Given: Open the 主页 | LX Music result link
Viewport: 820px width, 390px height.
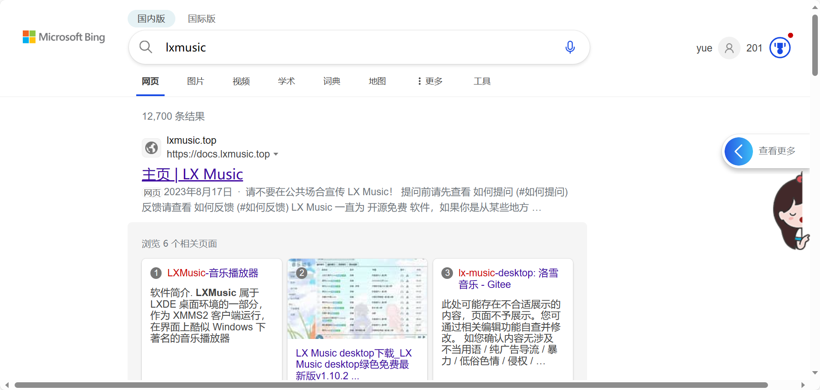Looking at the screenshot, I should [x=192, y=174].
